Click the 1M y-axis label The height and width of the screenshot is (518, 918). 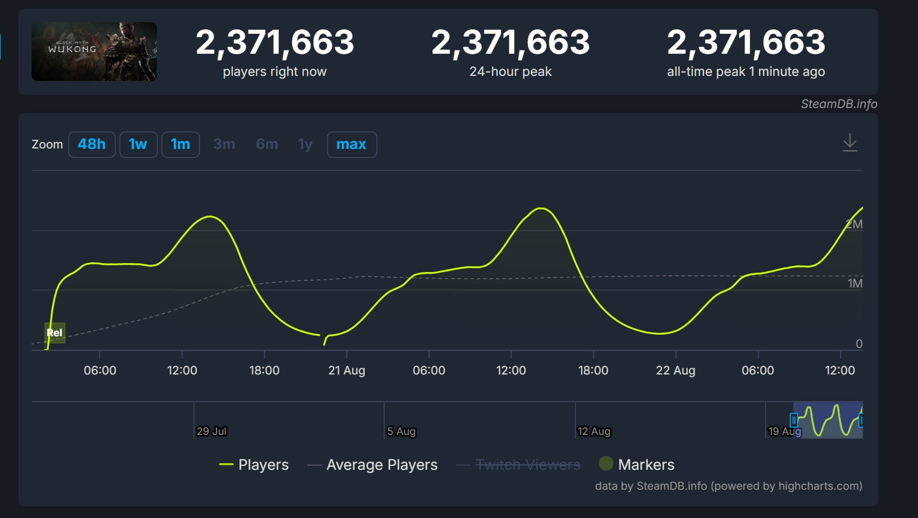pos(855,283)
